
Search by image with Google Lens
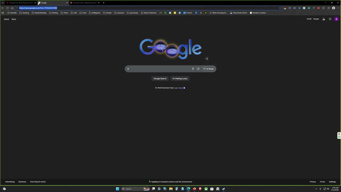(x=198, y=69)
